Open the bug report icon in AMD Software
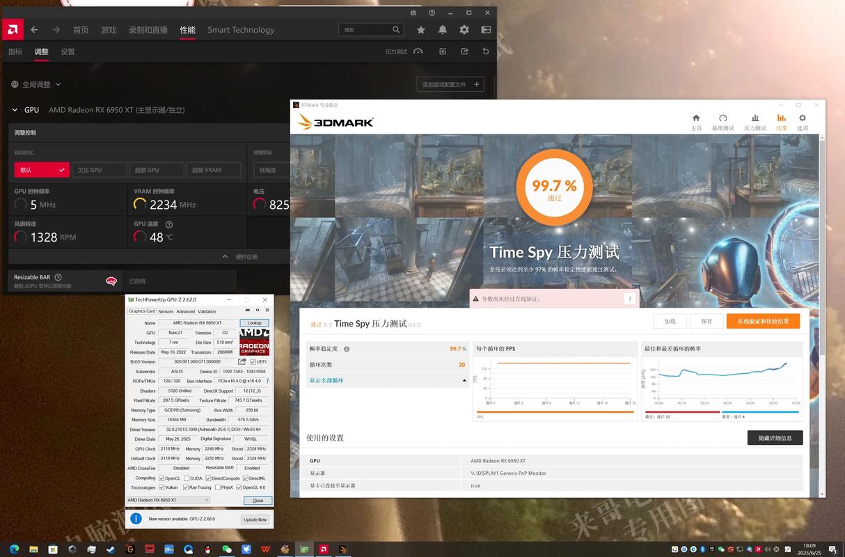This screenshot has width=845, height=557. point(413,13)
